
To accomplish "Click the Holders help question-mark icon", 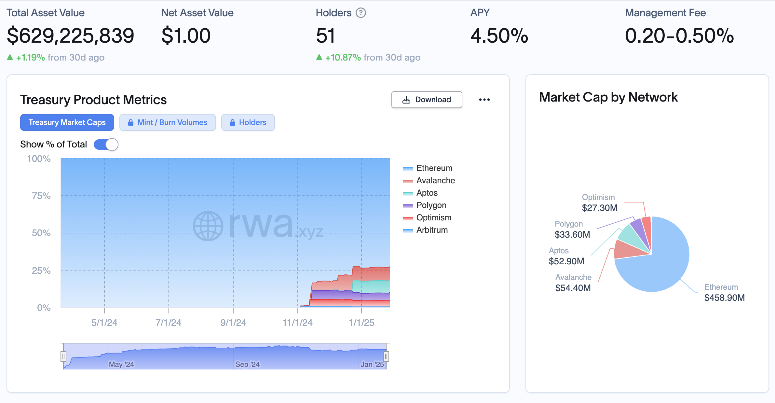I will [360, 13].
